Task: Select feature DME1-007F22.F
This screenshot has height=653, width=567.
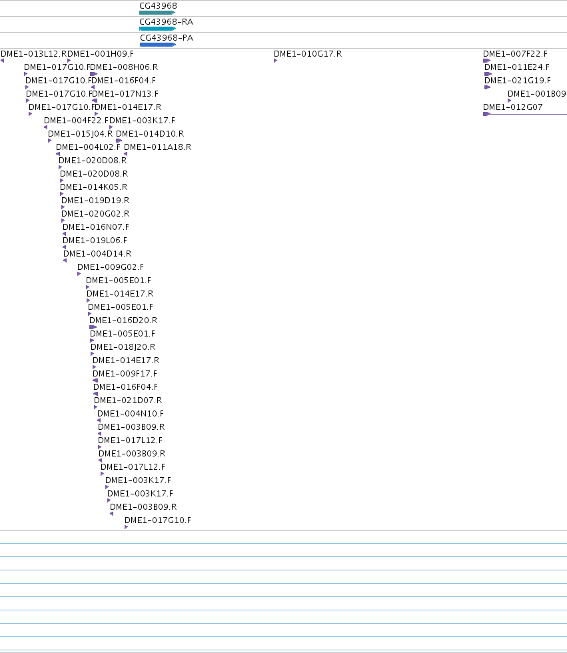Action: [x=515, y=54]
